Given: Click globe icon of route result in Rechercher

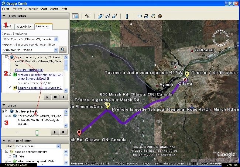Looking at the screenshot, I should pos(12,57).
